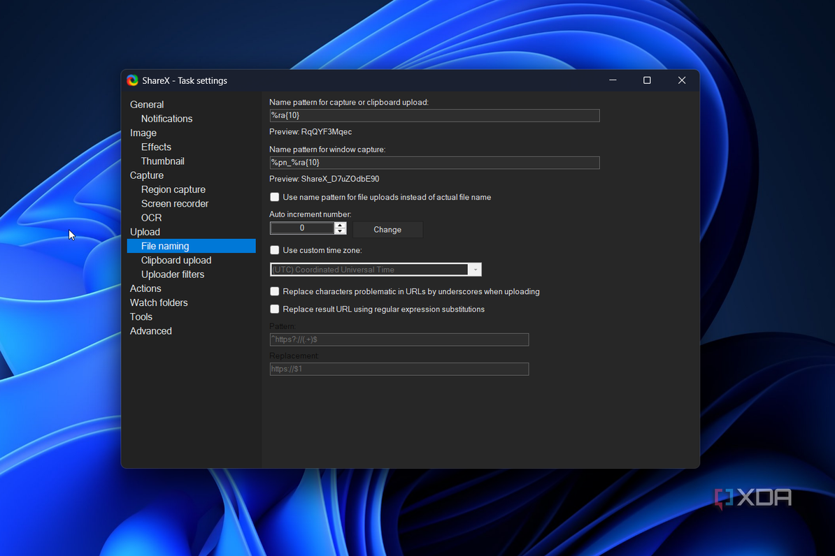The height and width of the screenshot is (556, 835).
Task: Select Uploader filters in sidebar
Action: tap(173, 275)
